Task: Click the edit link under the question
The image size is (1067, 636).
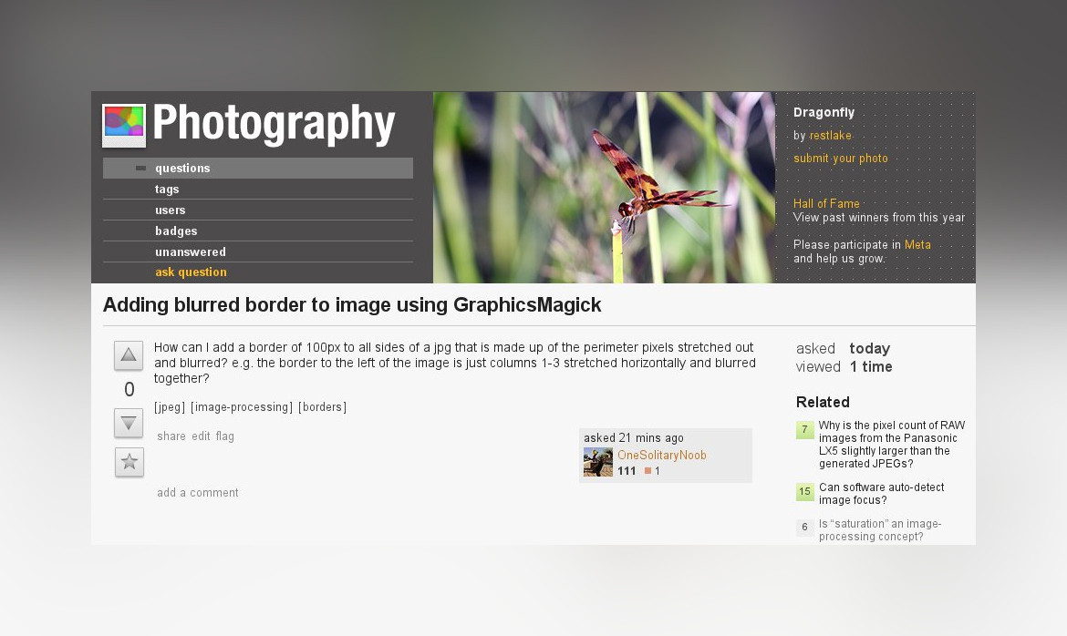Action: [x=201, y=436]
